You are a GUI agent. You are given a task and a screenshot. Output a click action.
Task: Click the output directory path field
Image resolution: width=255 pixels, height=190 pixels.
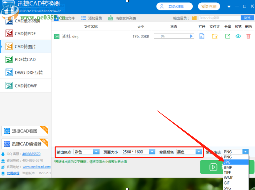(220, 18)
